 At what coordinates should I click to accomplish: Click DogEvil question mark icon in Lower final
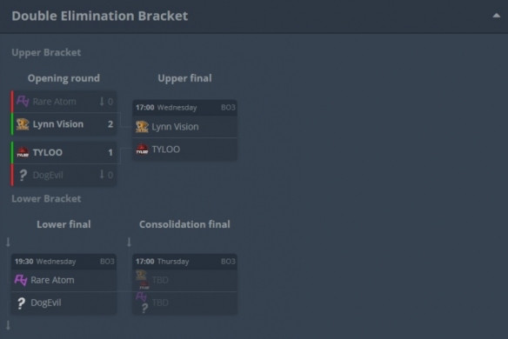(21, 302)
